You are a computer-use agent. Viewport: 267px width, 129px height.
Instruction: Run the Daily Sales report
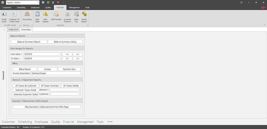[x=37, y=17]
